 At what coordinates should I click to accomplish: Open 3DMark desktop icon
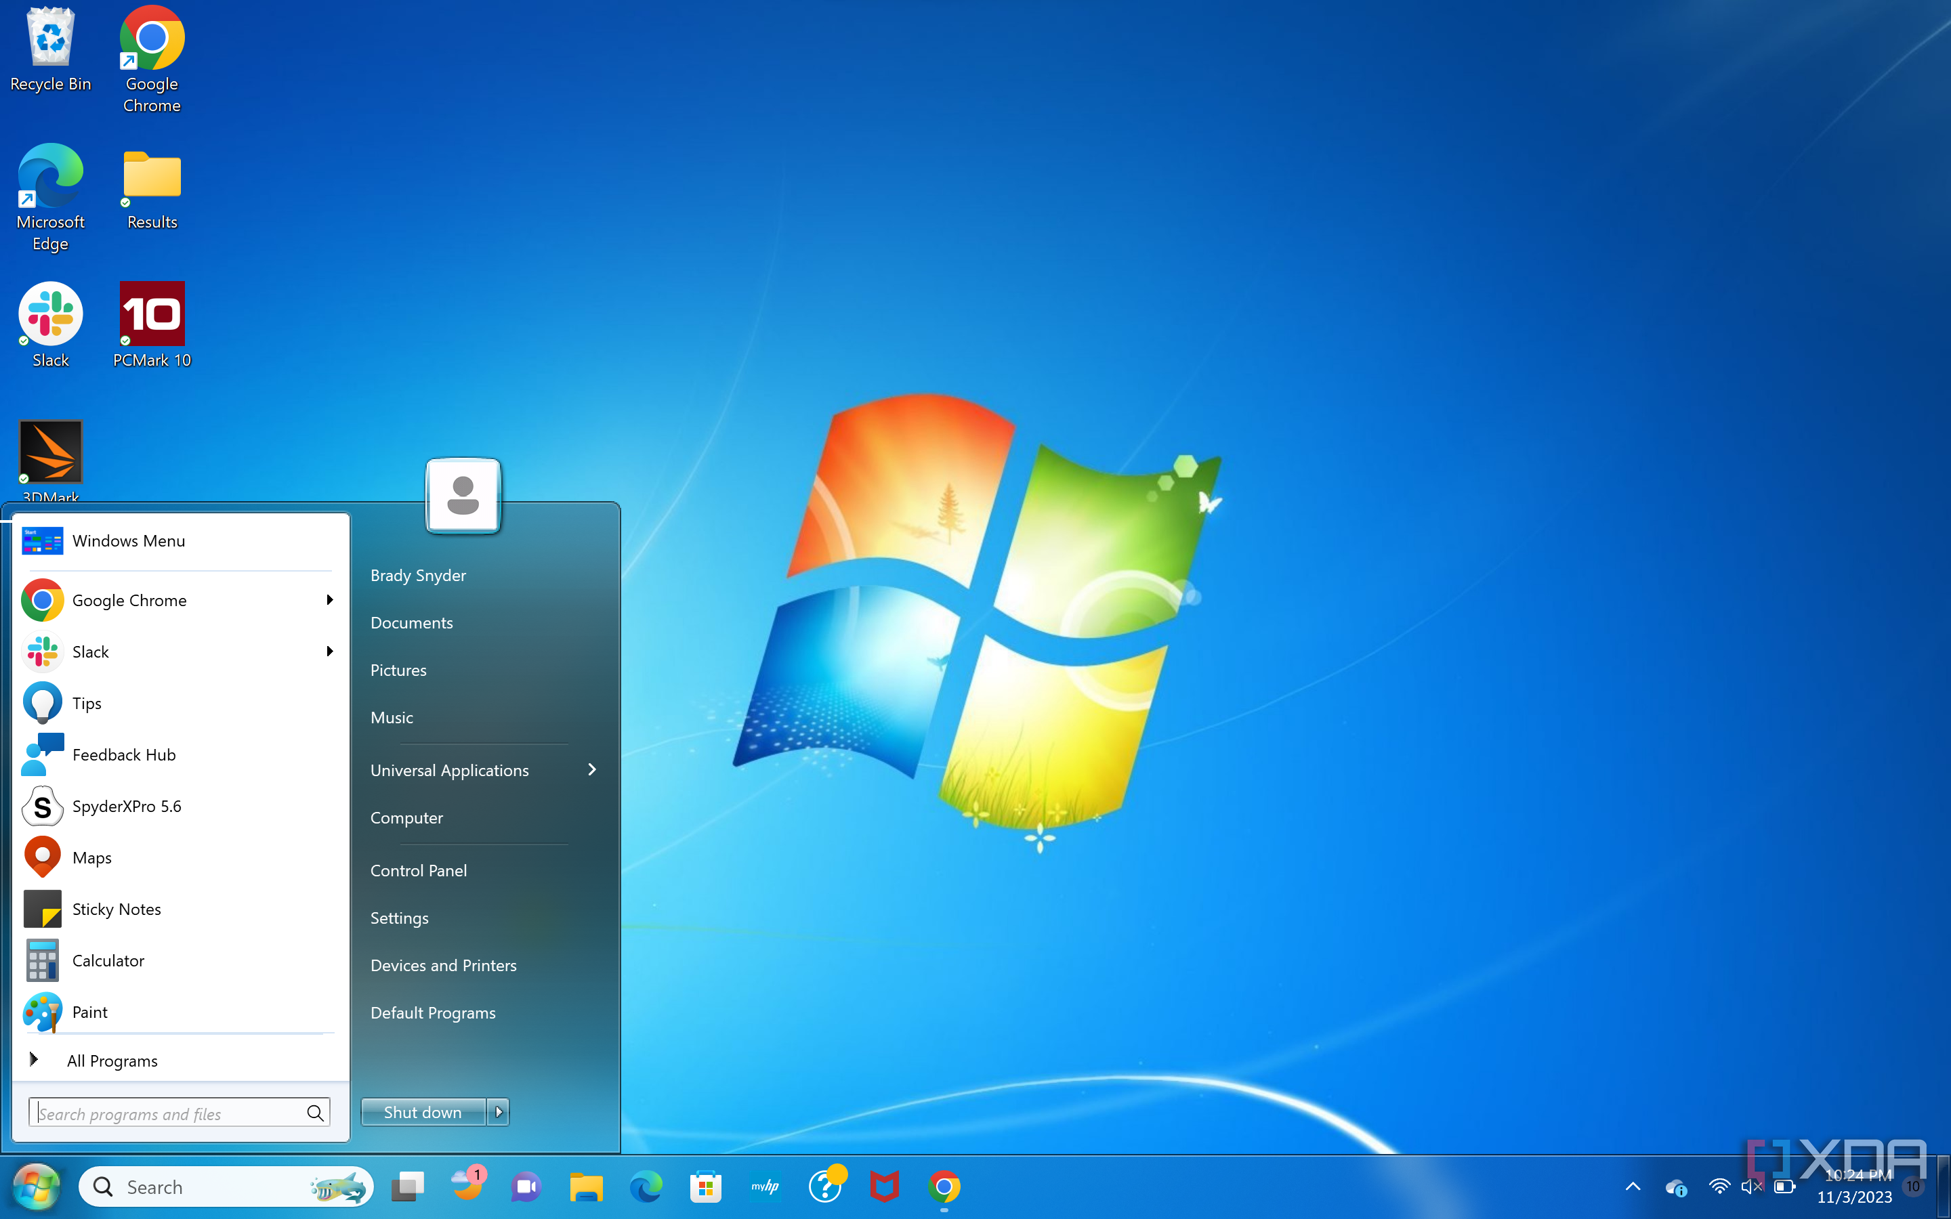tap(50, 461)
